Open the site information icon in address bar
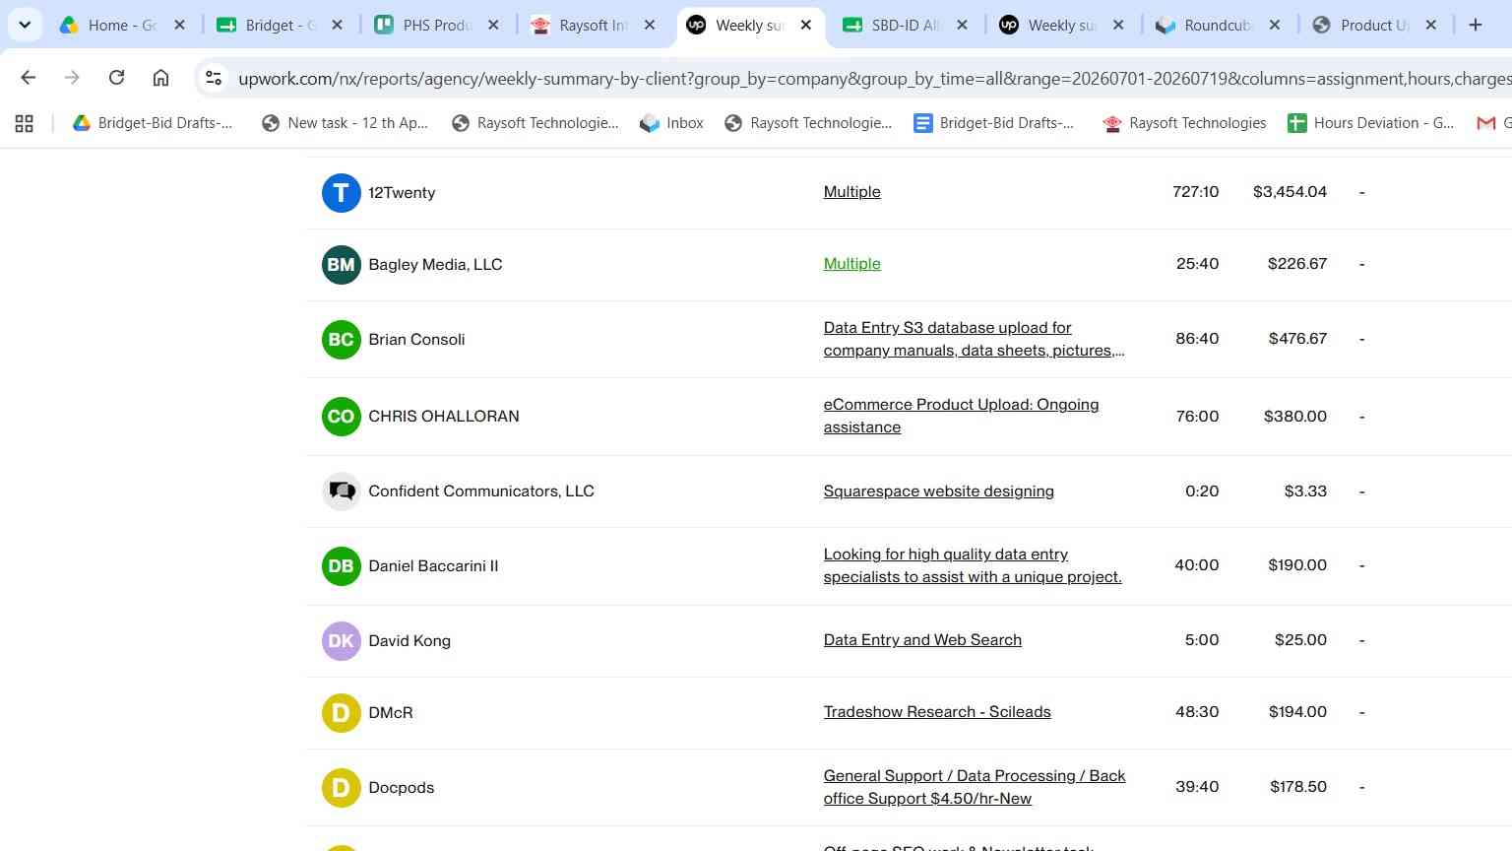 click(214, 78)
